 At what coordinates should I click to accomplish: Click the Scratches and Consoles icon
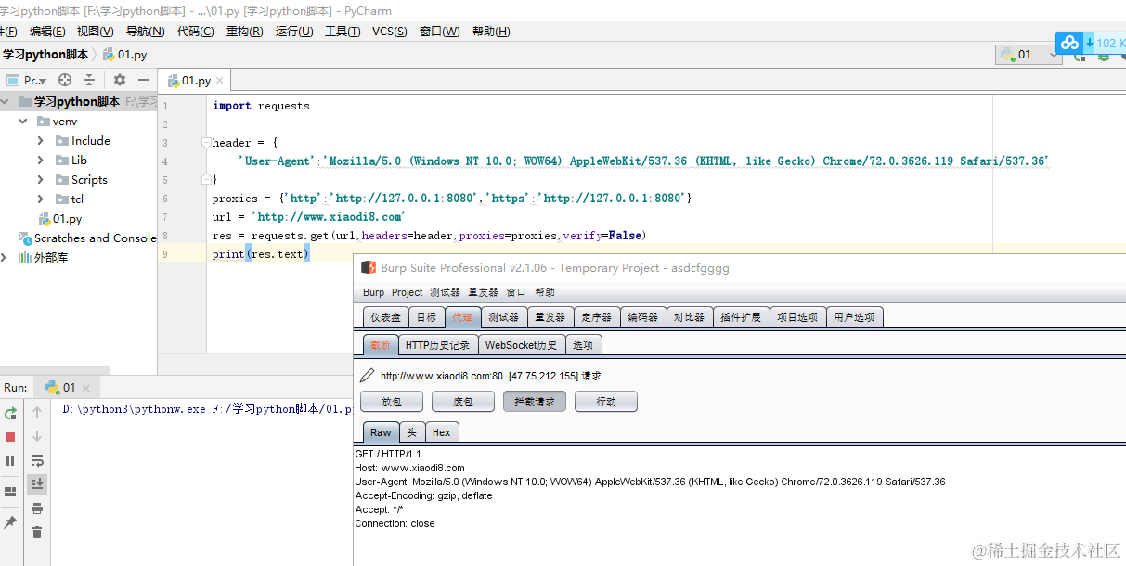[x=25, y=238]
